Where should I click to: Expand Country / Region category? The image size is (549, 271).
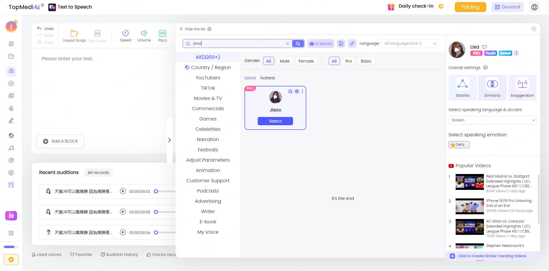point(208,67)
